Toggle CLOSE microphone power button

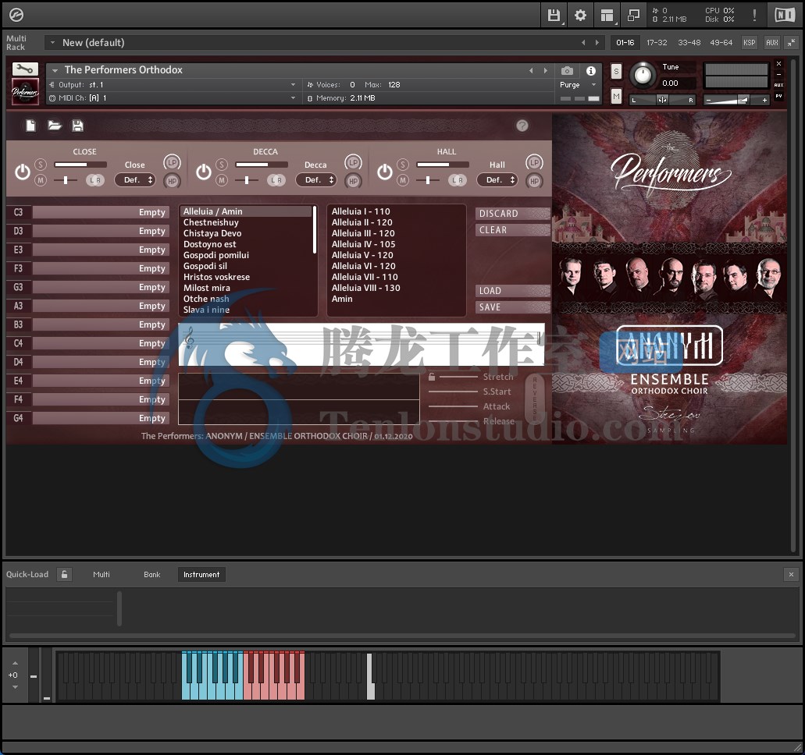tap(22, 172)
